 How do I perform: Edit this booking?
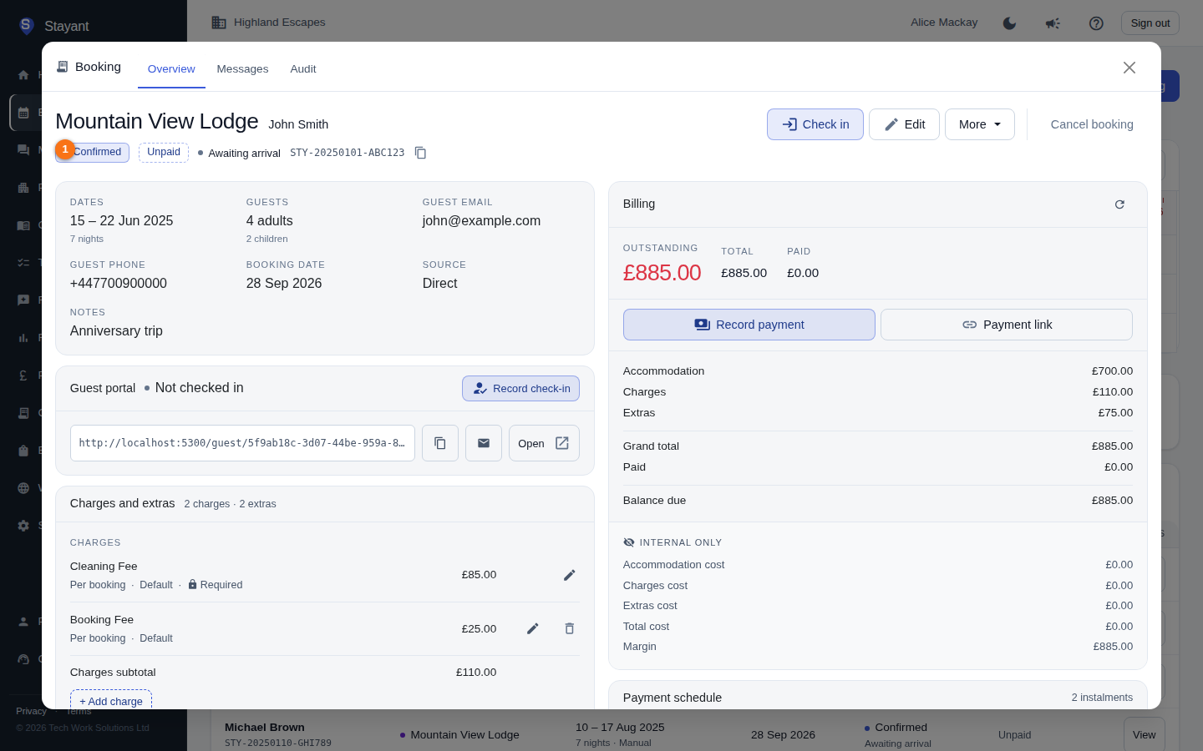(904, 124)
